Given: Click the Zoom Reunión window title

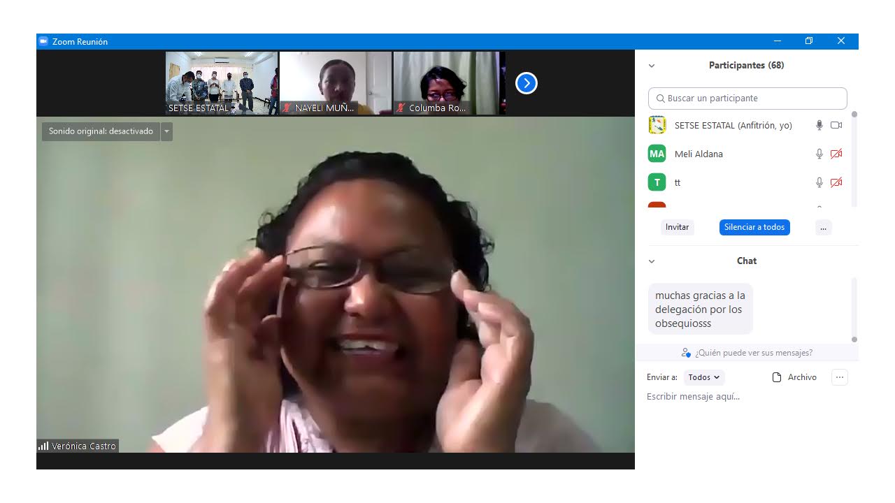Looking at the screenshot, I should (x=80, y=42).
